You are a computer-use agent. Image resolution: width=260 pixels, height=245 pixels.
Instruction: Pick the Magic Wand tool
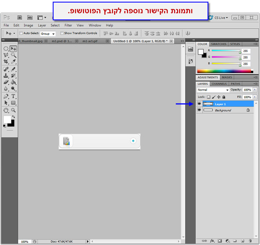(13, 55)
